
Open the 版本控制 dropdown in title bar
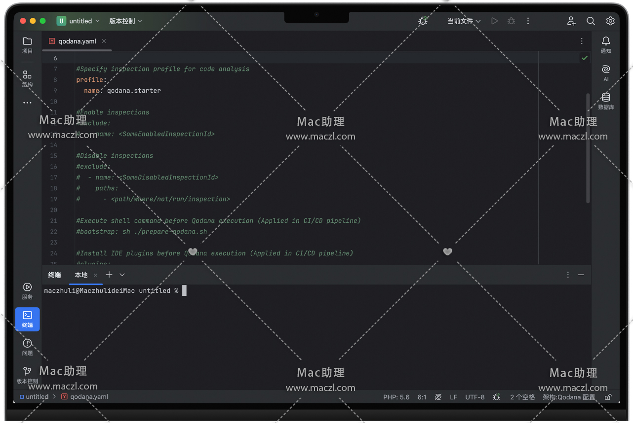(x=125, y=21)
